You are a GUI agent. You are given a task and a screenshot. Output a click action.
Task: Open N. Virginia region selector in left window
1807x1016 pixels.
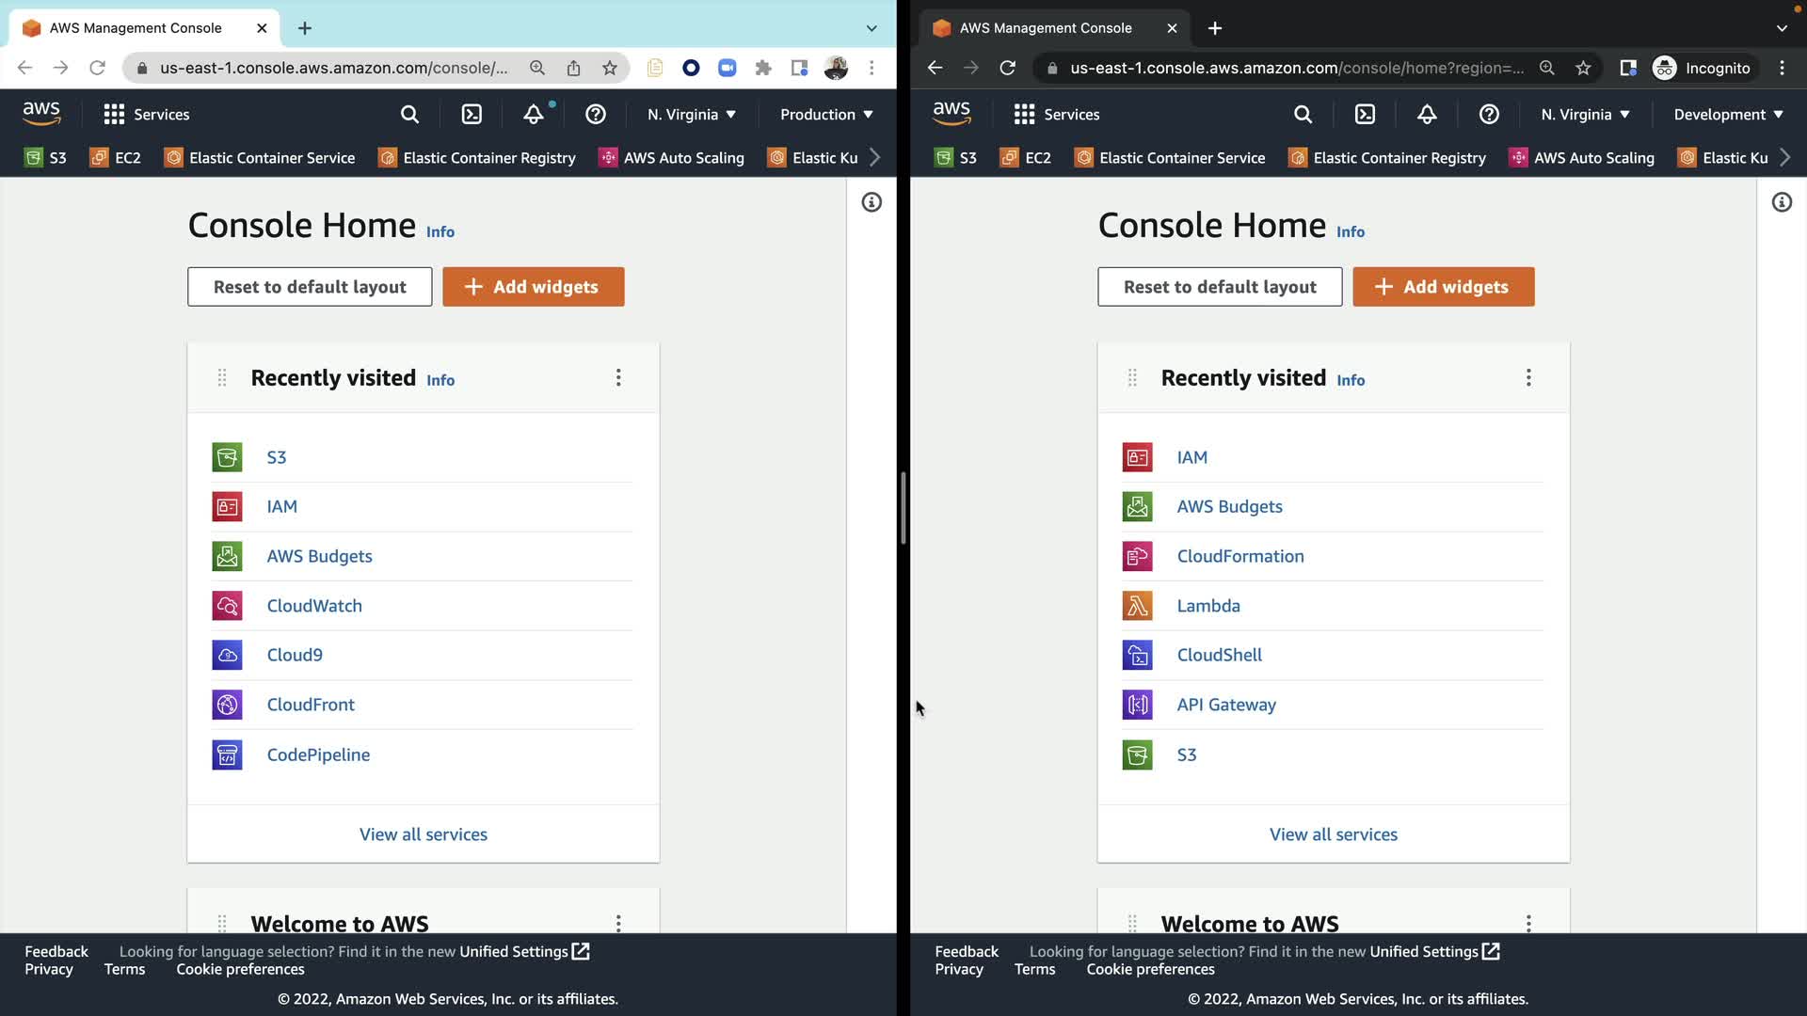(692, 115)
